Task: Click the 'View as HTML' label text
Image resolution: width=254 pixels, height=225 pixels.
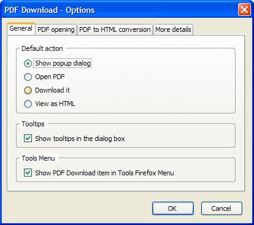Action: (x=55, y=104)
